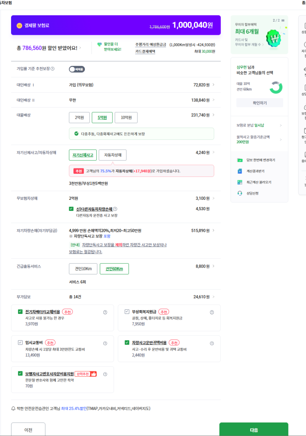The width and height of the screenshot is (306, 436).
Task: Toggle the 가입률 기준 추천보장 switch
Action: [x=77, y=69]
